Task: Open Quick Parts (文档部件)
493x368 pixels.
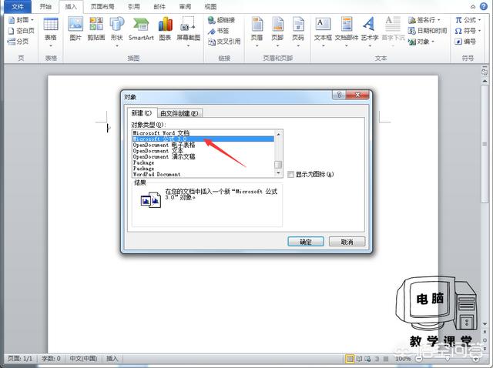Action: (347, 32)
